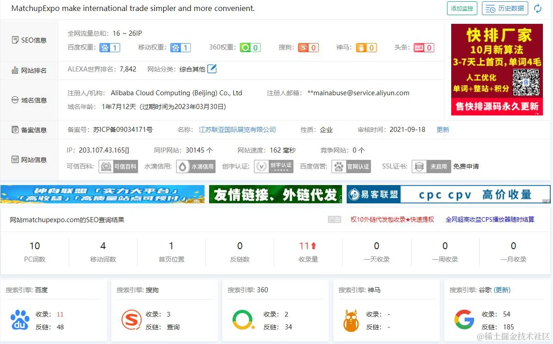The width and height of the screenshot is (553, 344).
Task: Click the Google G icon in the 谷歌 card
Action: (464, 320)
